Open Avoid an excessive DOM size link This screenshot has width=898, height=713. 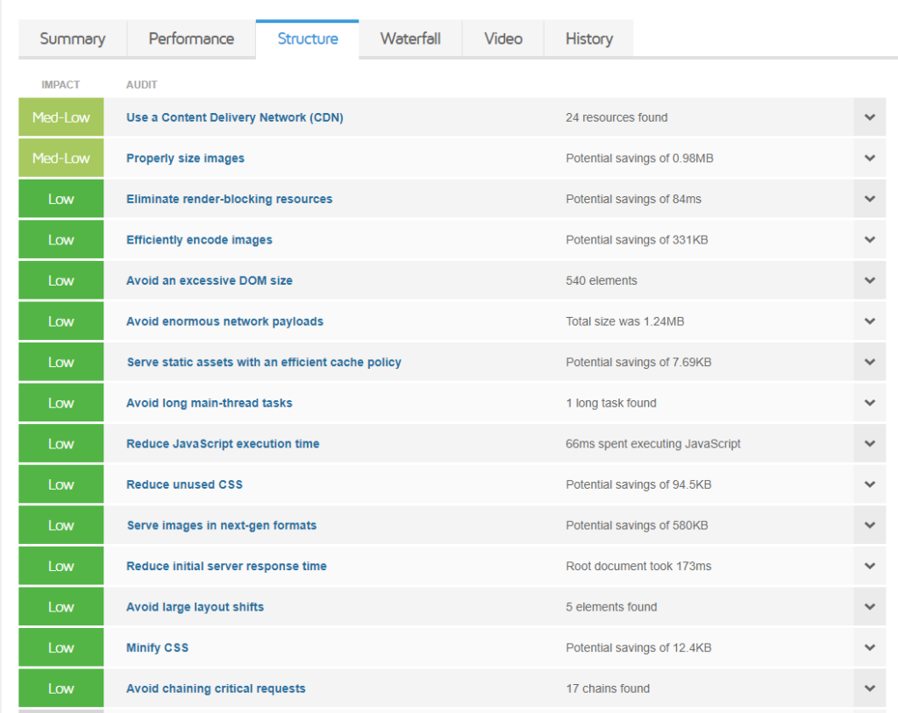[x=209, y=280]
